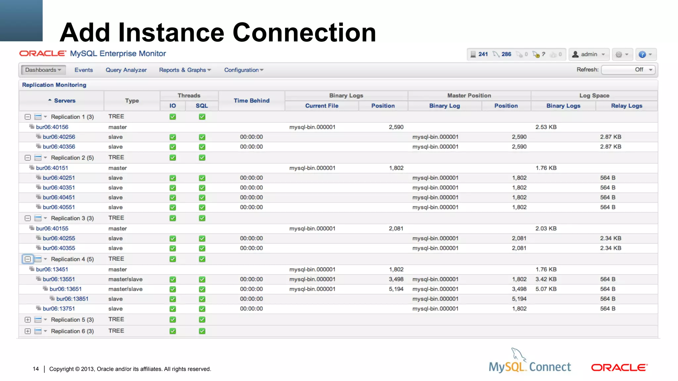Go to the Events tab
This screenshot has height=381, width=678.
pos(83,70)
